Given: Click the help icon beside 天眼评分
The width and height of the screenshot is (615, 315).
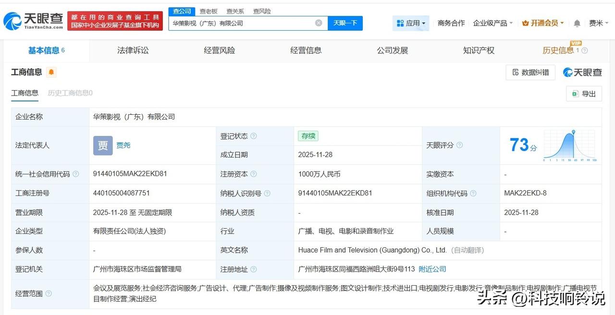Looking at the screenshot, I should coord(459,145).
